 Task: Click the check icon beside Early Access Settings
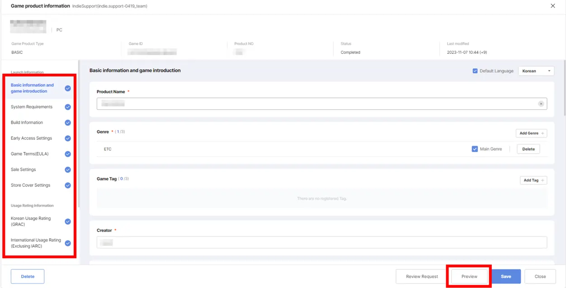(68, 138)
